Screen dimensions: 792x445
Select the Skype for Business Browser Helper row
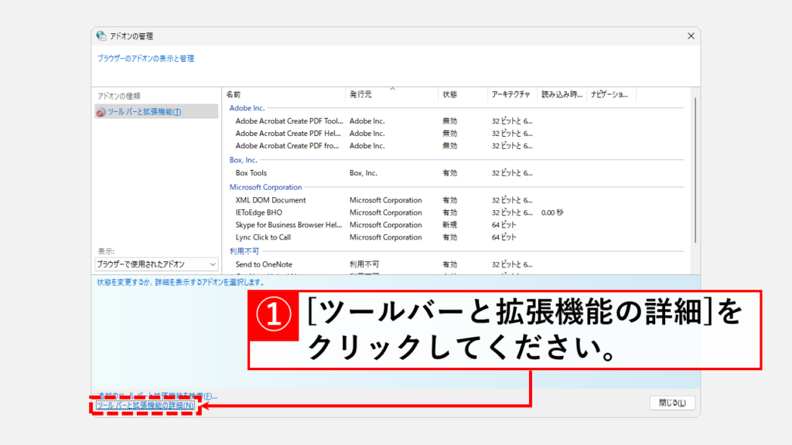(288, 225)
